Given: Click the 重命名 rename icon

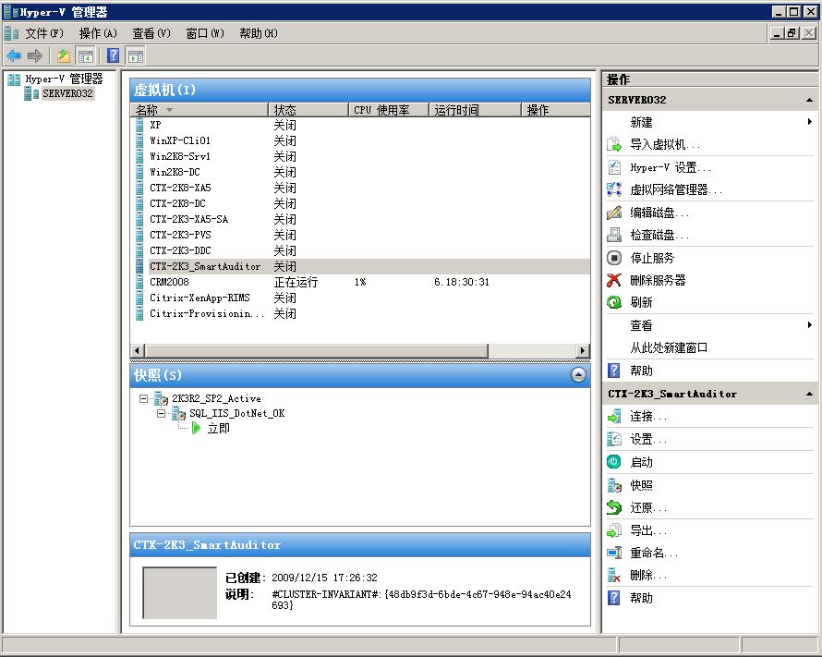Looking at the screenshot, I should (x=614, y=553).
